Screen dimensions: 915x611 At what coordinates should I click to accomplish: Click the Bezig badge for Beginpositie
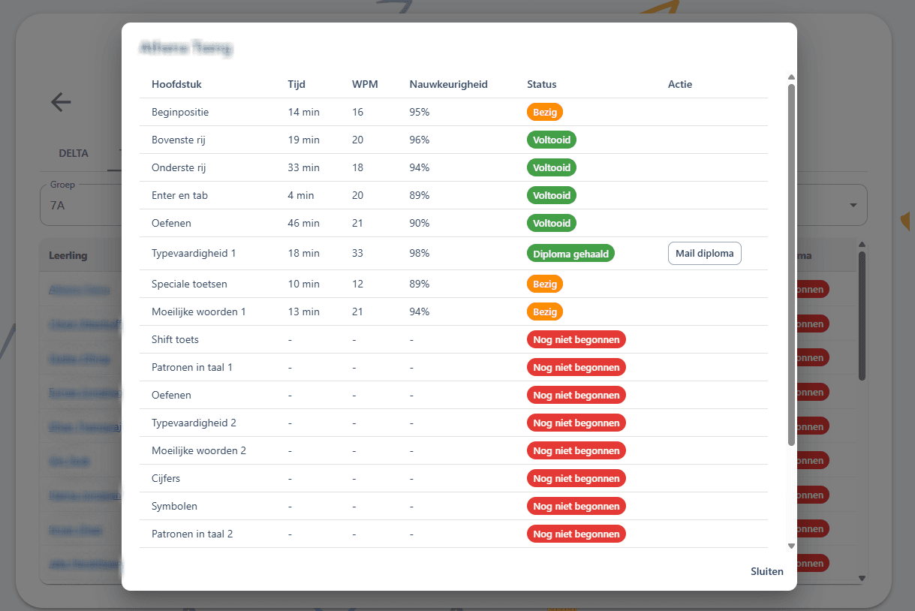544,112
